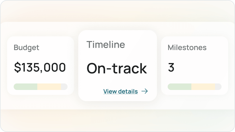Click gray end of Milestones progress bar
Viewport: 235px width, 132px height.
tap(218, 87)
